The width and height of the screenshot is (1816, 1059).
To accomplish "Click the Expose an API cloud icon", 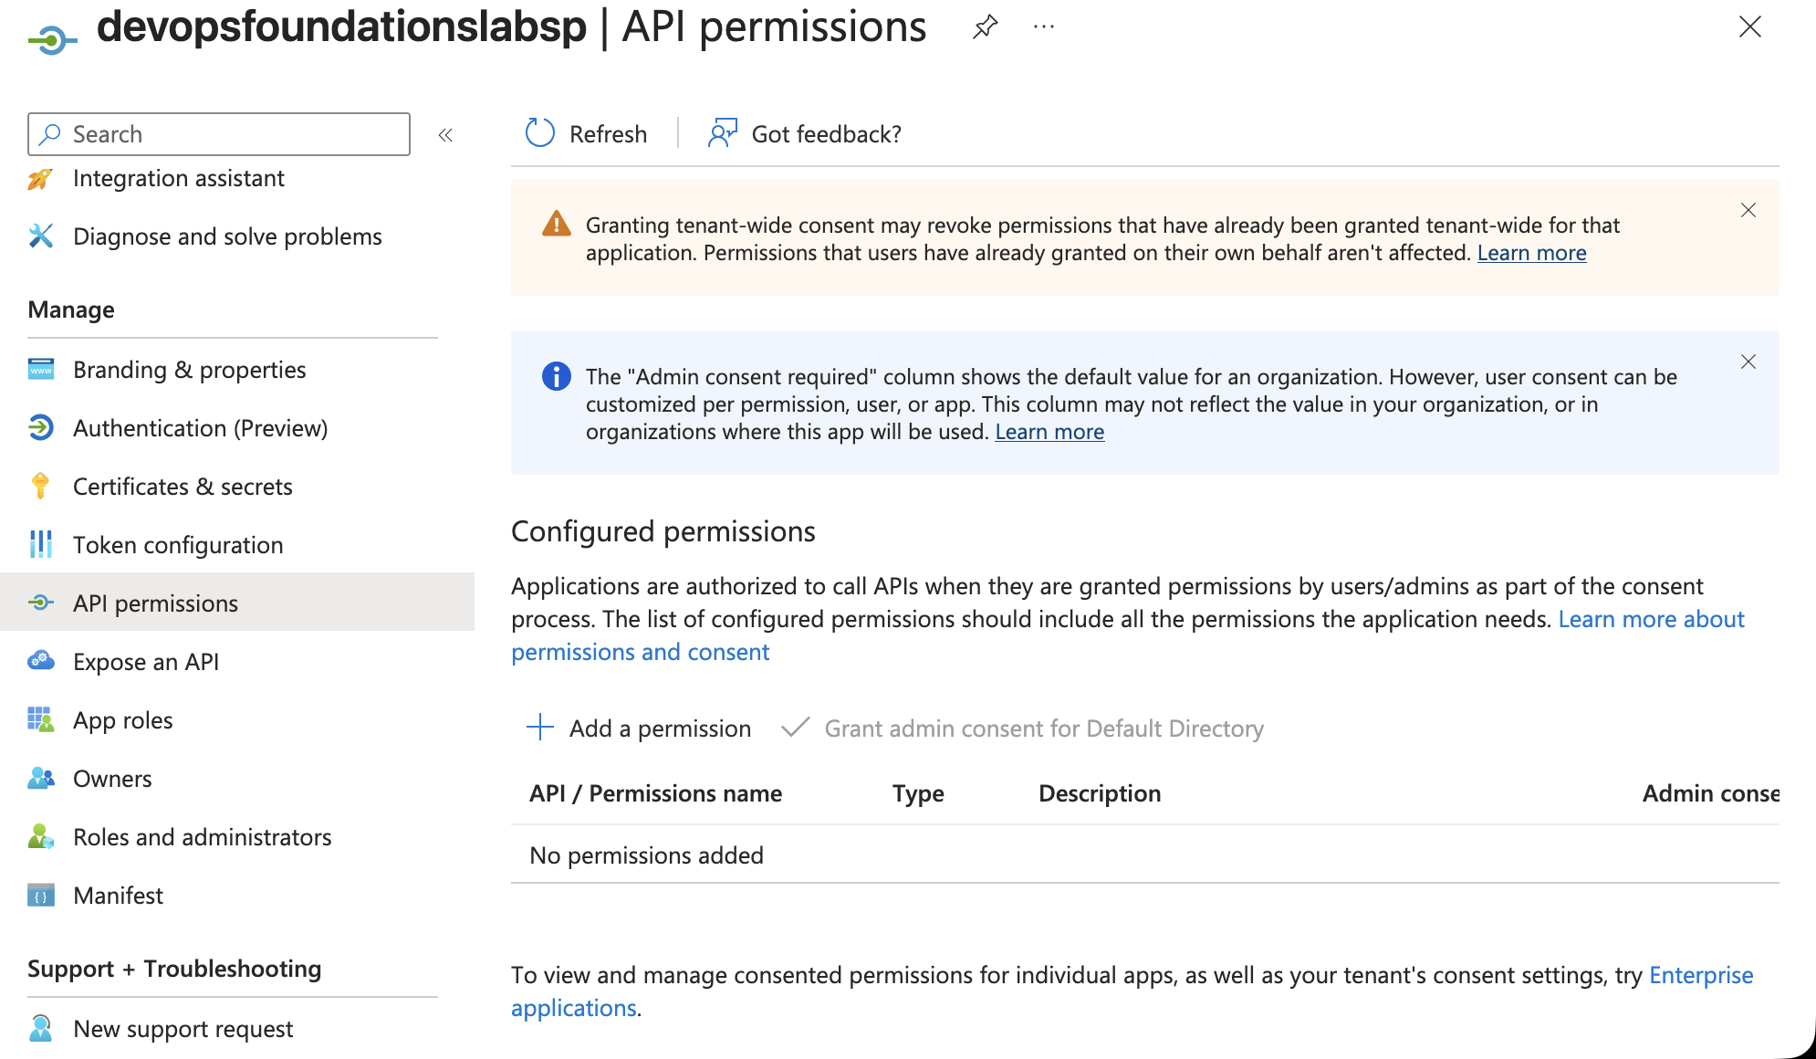I will pos(40,660).
